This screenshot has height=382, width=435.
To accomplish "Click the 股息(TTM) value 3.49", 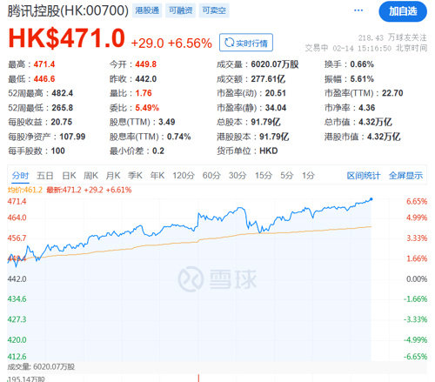I will 166,122.
